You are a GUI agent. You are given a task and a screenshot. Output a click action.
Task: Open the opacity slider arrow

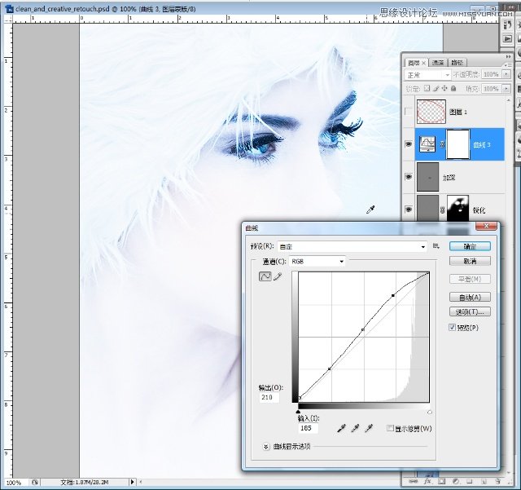click(506, 74)
